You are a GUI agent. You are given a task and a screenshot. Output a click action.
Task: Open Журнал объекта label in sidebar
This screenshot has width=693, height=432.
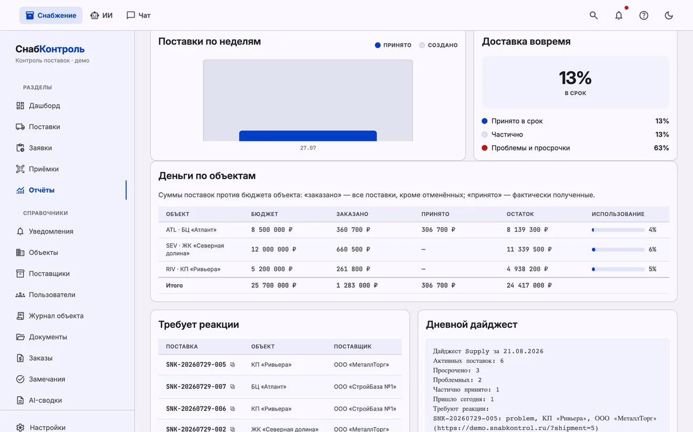[56, 315]
